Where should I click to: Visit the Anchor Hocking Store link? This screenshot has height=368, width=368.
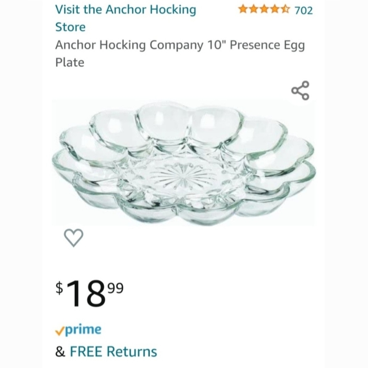pos(125,10)
